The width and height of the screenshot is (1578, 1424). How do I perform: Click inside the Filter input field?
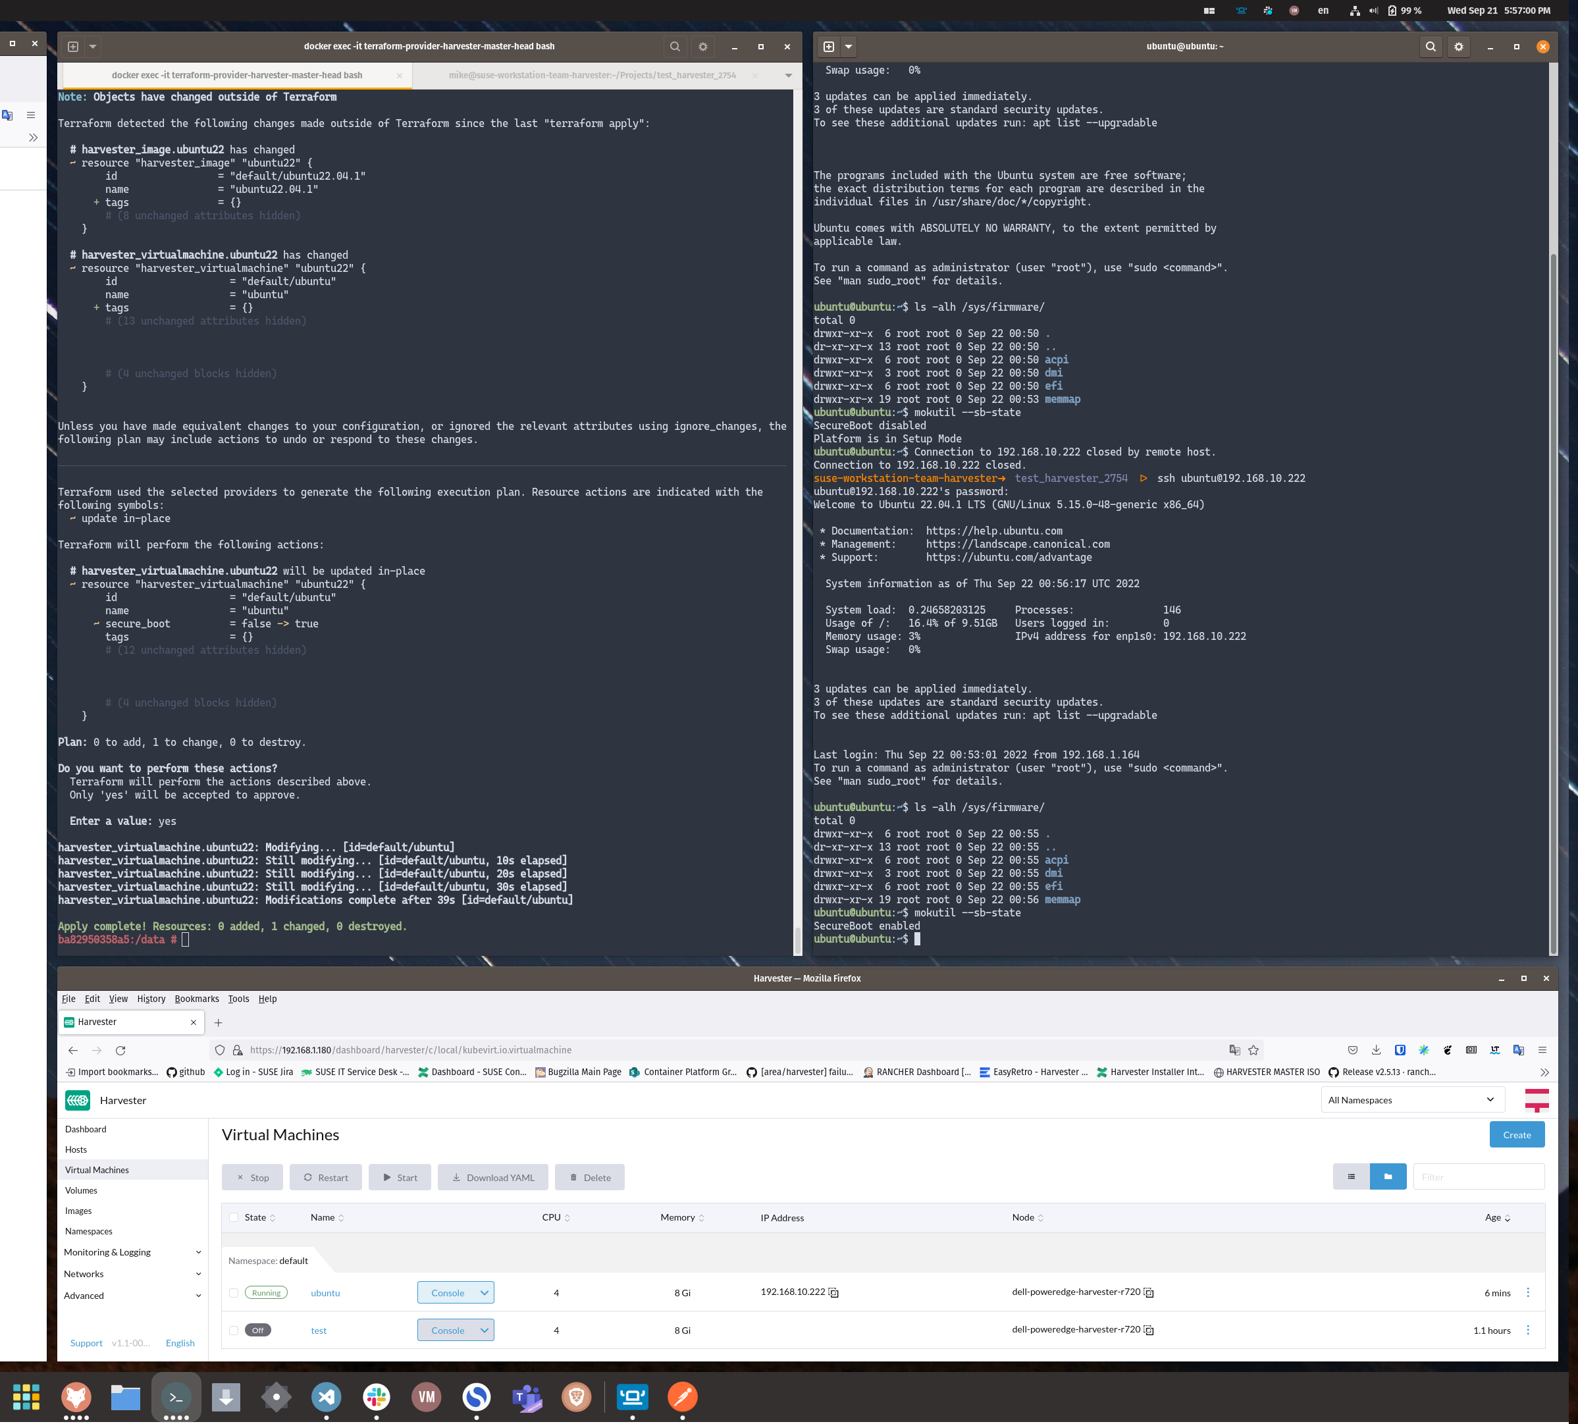tap(1477, 1176)
